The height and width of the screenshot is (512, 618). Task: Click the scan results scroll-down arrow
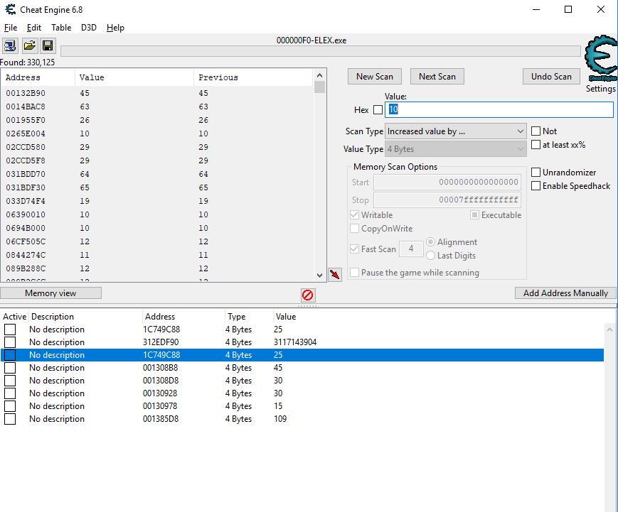pos(319,275)
